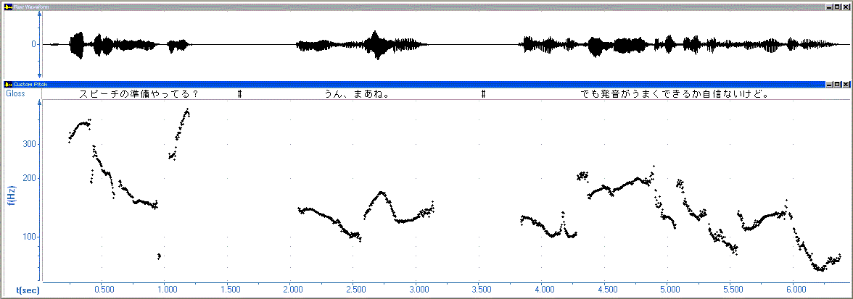This screenshot has height=299, width=853.
Task: Click the waveform amplitude axis 0 label
Action: point(33,44)
